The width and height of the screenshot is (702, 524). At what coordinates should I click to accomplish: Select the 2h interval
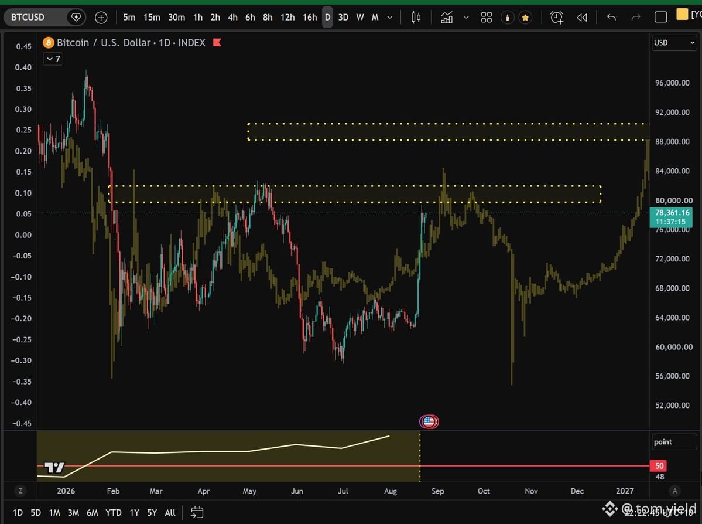tap(215, 17)
